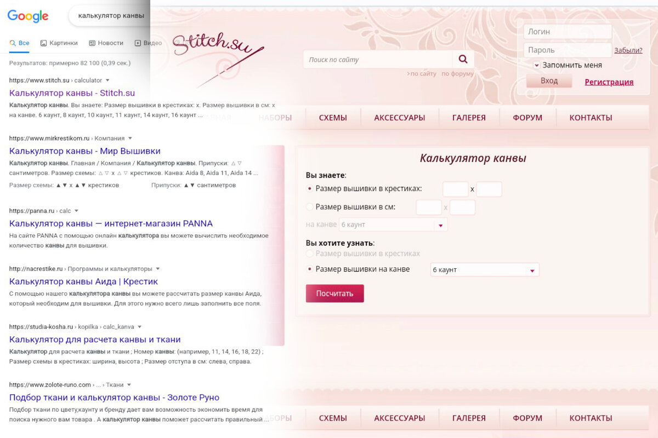
Task: Expand options arrow next to stitch.su URL
Action: (107, 80)
